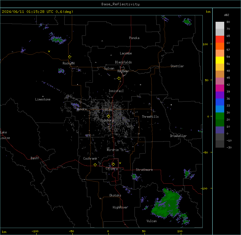Viewport: 241px width, 235px height.
Task: Click the Limestone label
Action: (x=43, y=99)
